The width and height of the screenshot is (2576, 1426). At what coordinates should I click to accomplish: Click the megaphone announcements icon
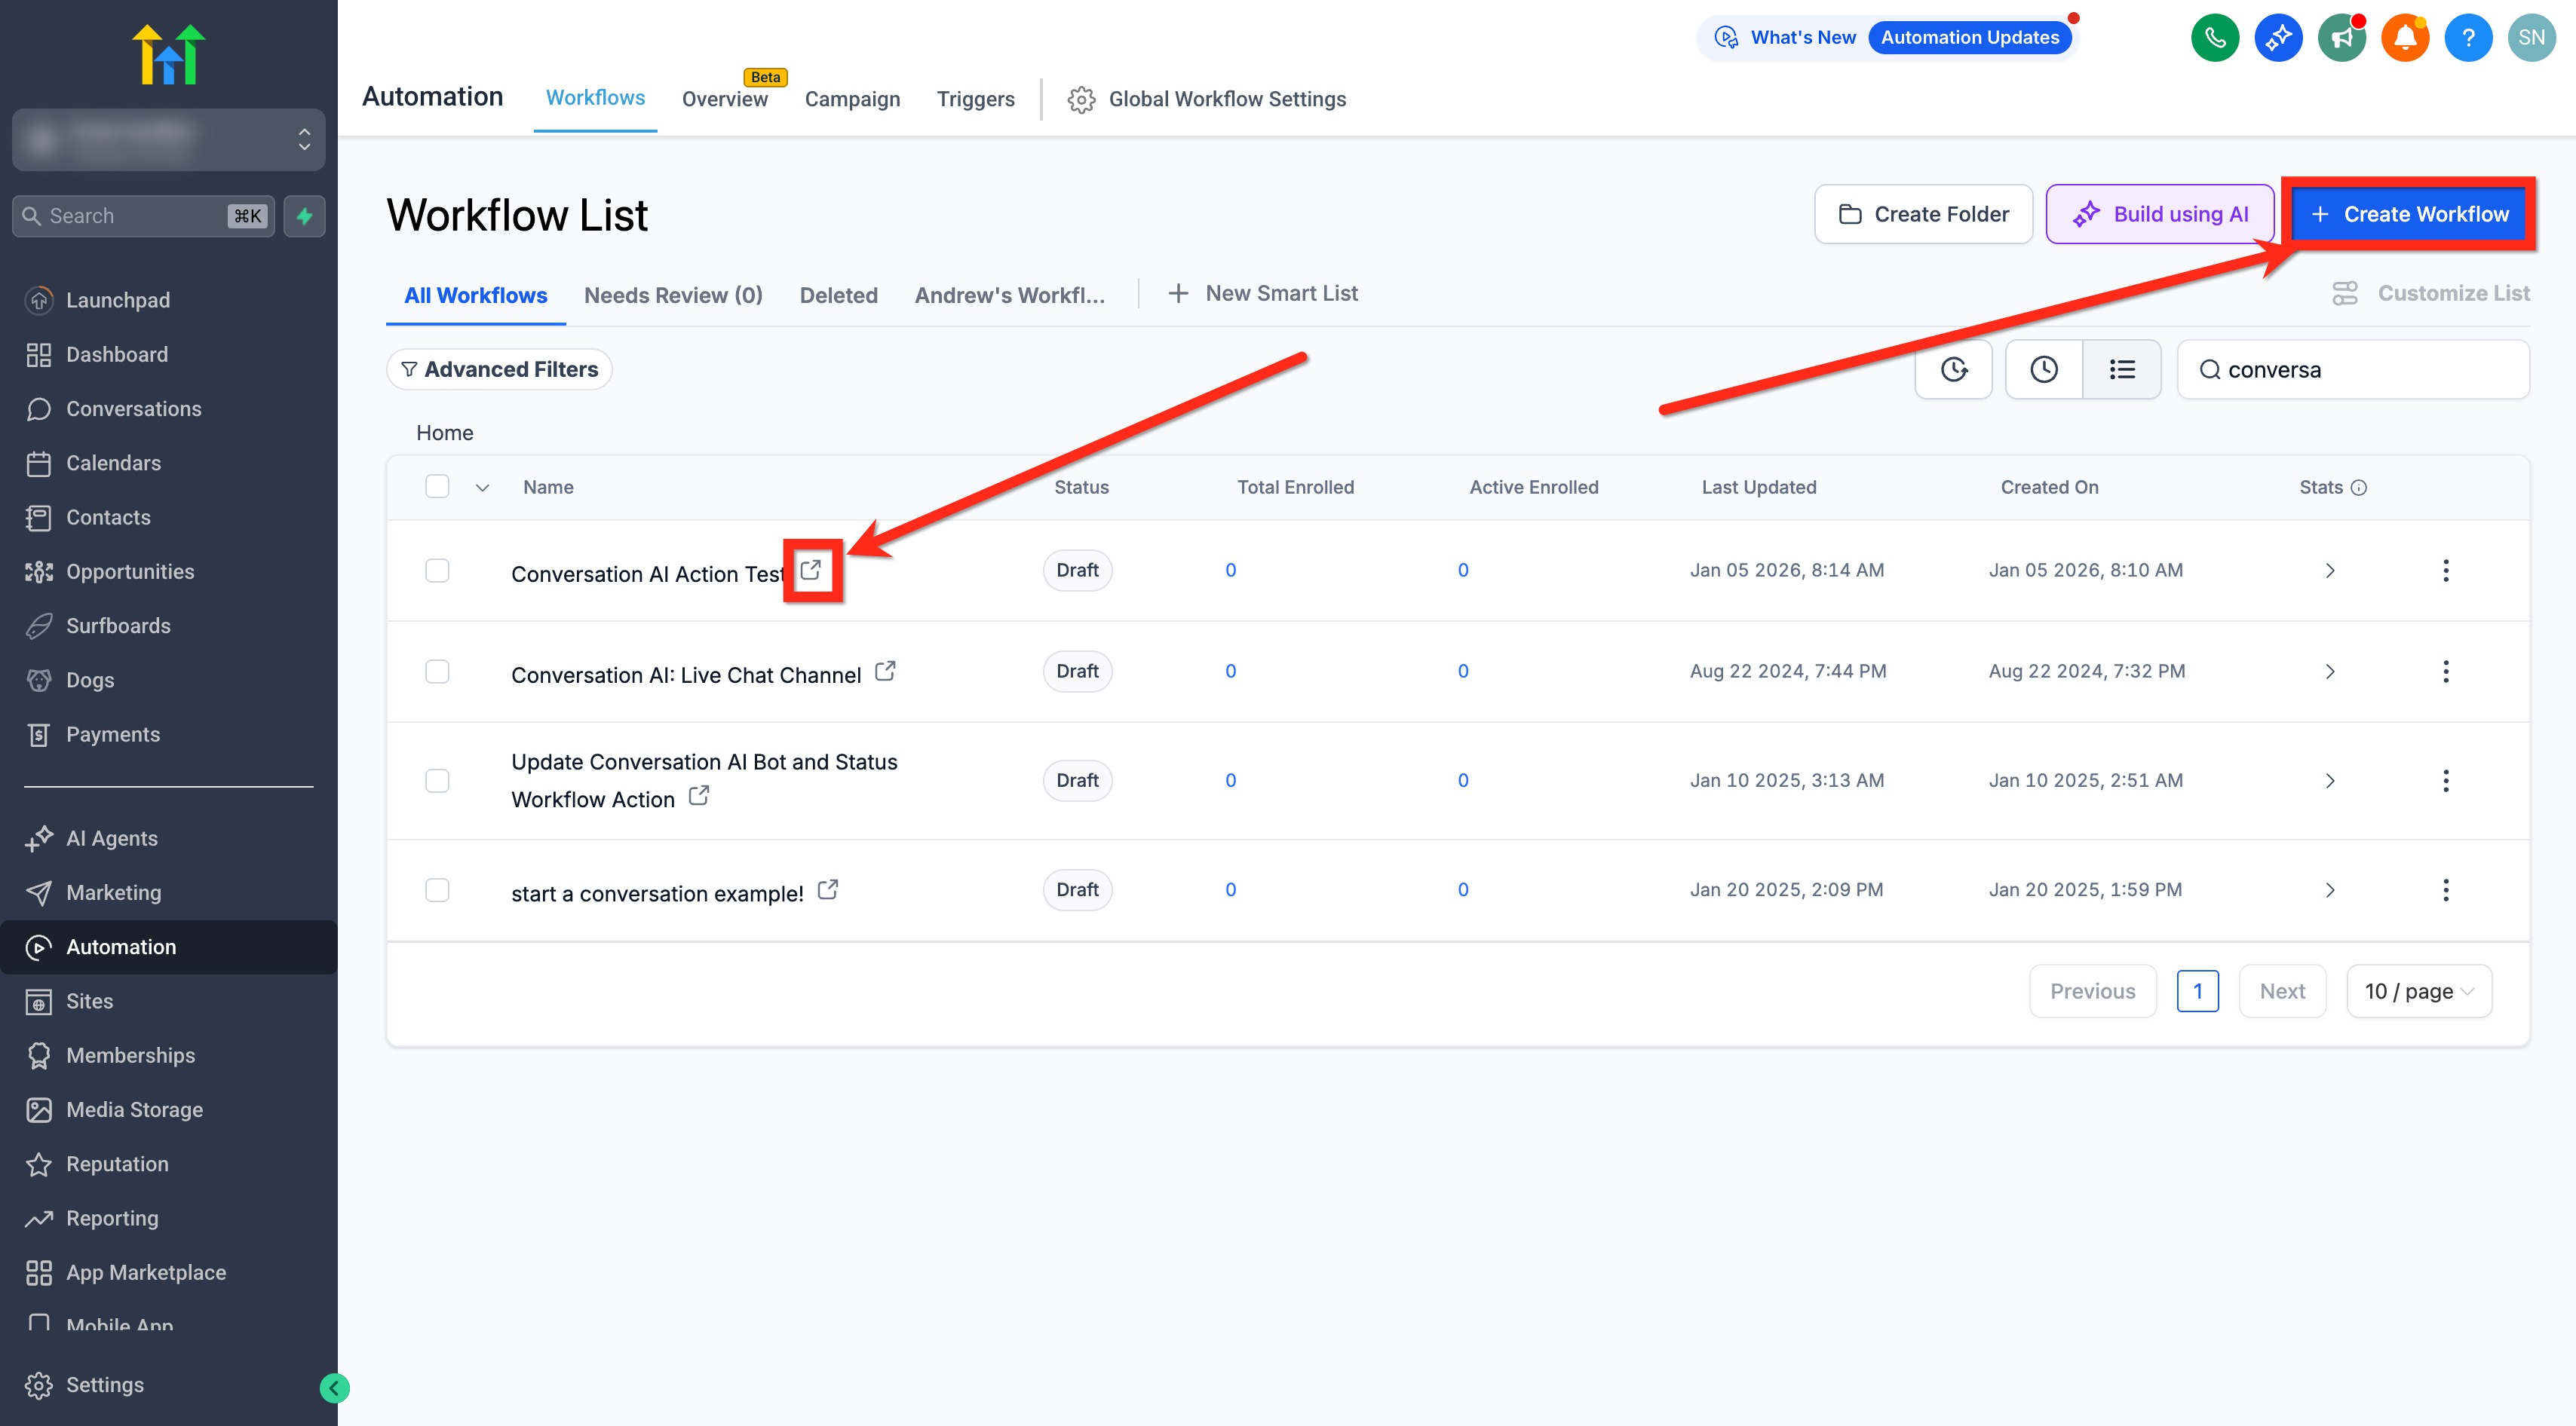(x=2342, y=38)
